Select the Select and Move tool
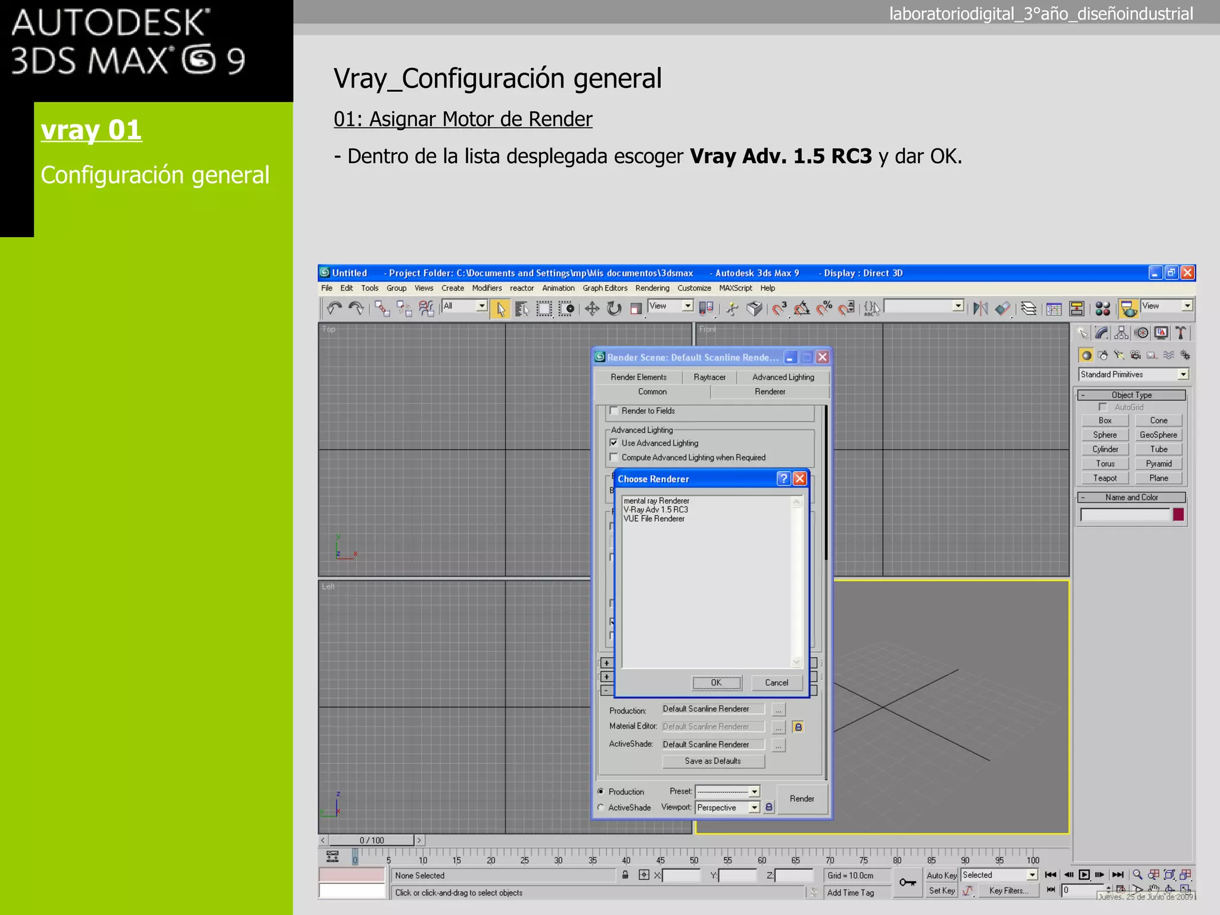 (592, 309)
